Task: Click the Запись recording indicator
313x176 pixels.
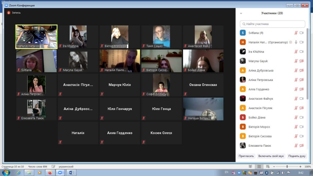Action: pos(14,13)
